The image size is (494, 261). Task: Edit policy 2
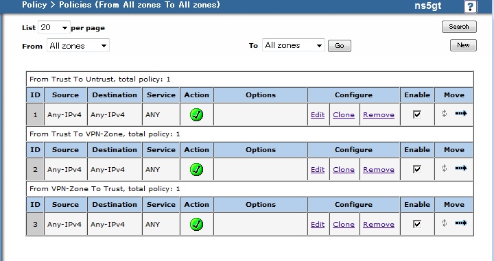click(x=318, y=169)
